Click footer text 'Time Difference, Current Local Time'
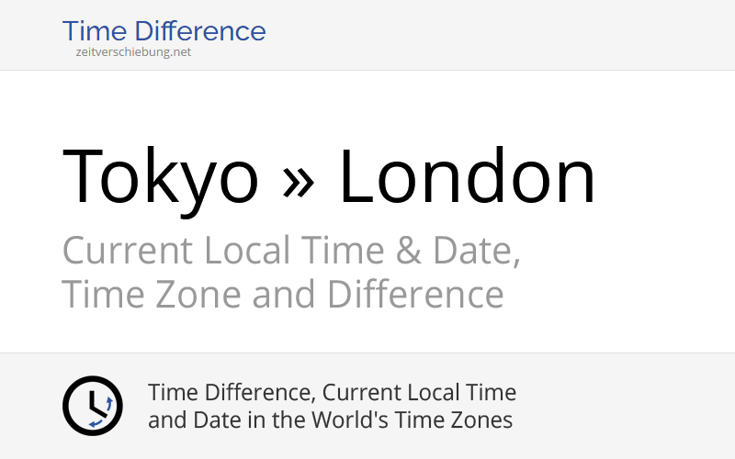 click(332, 393)
